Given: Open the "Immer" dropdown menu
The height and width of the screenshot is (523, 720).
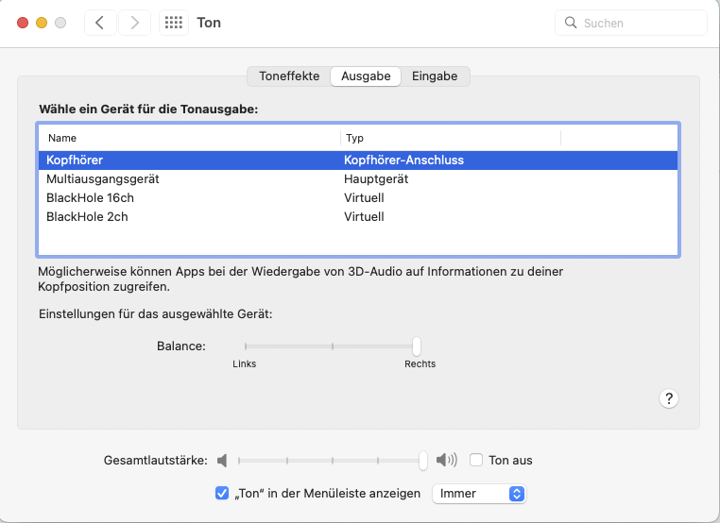Looking at the screenshot, I should (478, 493).
